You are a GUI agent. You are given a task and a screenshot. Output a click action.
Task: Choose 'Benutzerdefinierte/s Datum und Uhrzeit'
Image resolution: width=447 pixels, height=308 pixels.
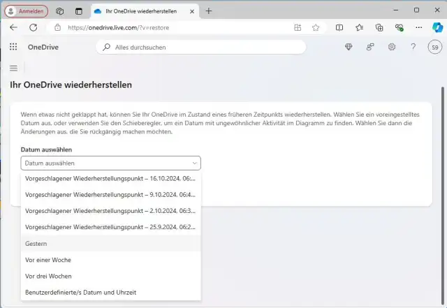pyautogui.click(x=110, y=293)
